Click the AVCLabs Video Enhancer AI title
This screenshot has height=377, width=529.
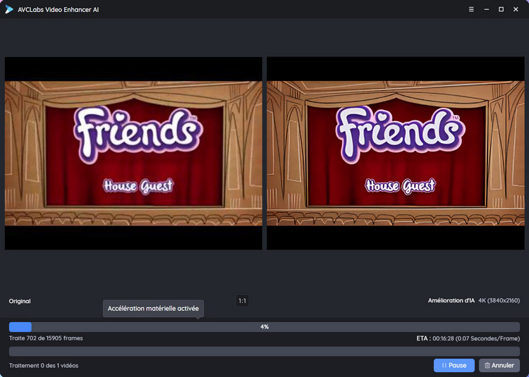tap(59, 10)
